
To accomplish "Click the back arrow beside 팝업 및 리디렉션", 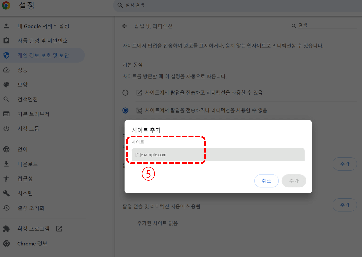I will click(x=125, y=26).
